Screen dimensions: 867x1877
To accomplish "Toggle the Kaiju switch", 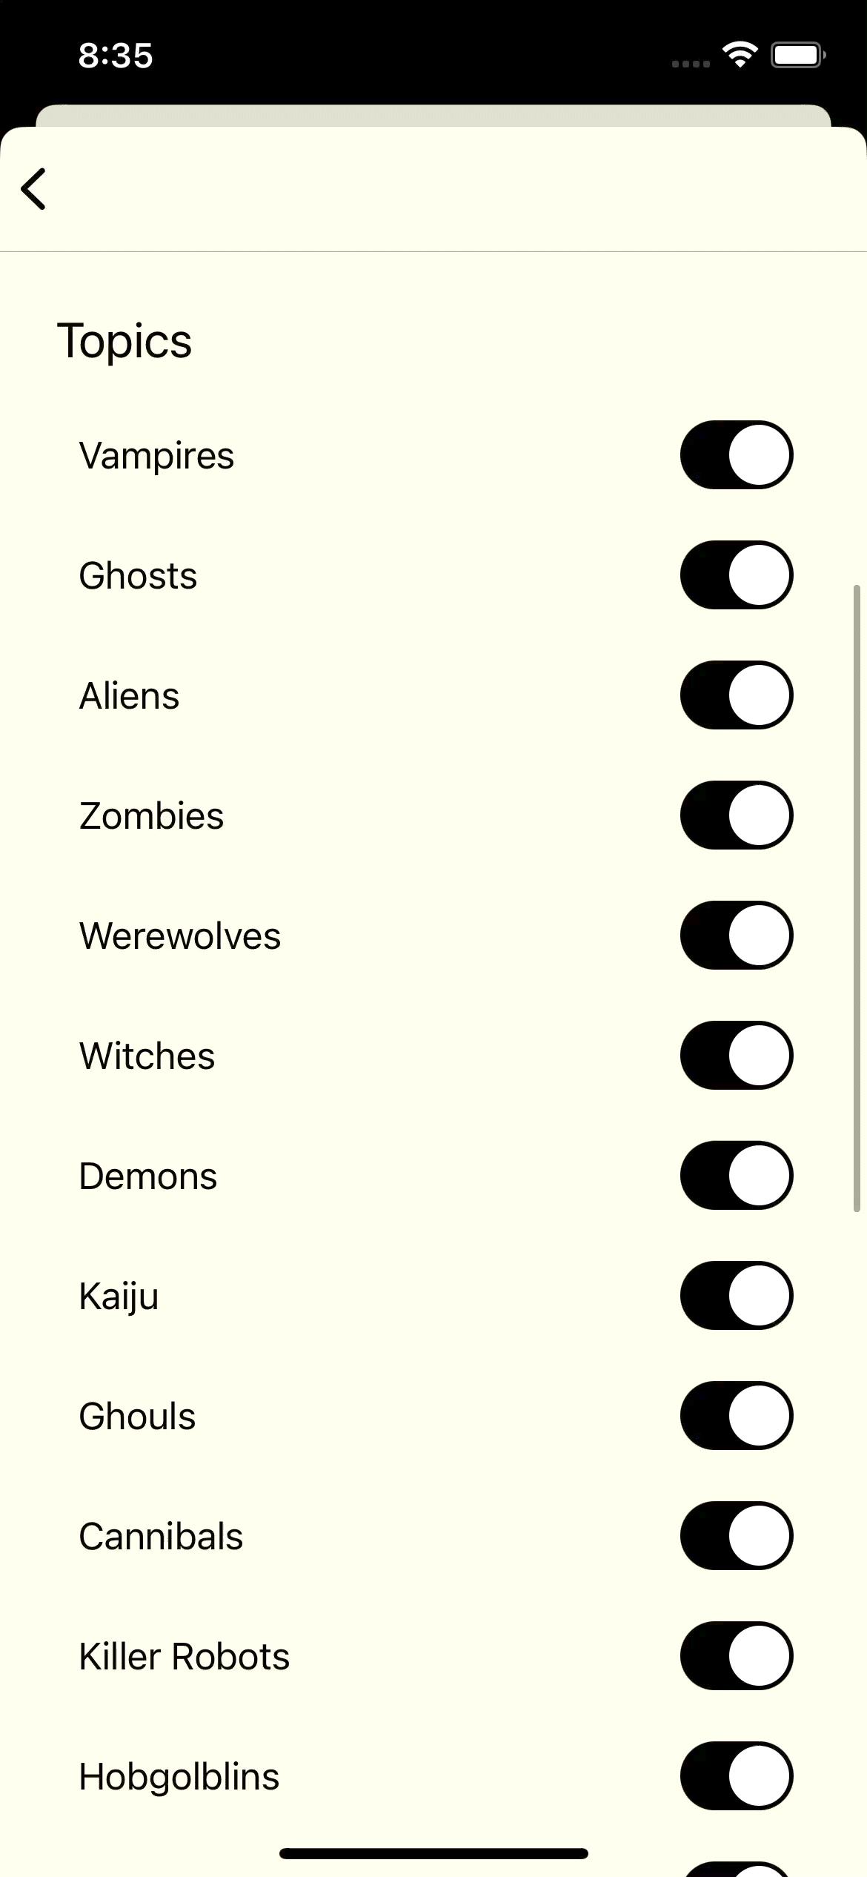I will pos(737,1296).
